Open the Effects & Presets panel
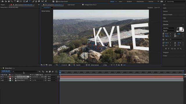 pyautogui.click(x=168, y=15)
